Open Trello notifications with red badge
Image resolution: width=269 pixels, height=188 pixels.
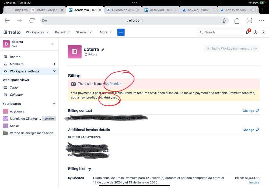tap(248, 32)
